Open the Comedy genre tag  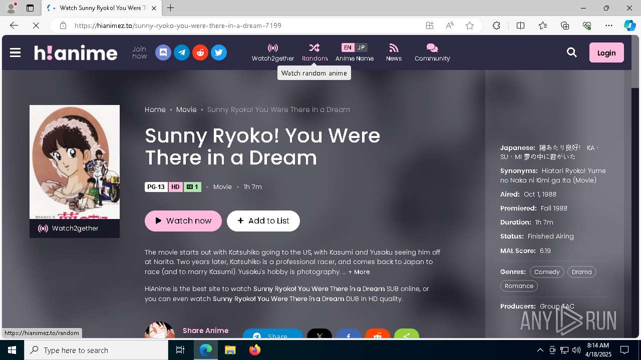click(547, 272)
